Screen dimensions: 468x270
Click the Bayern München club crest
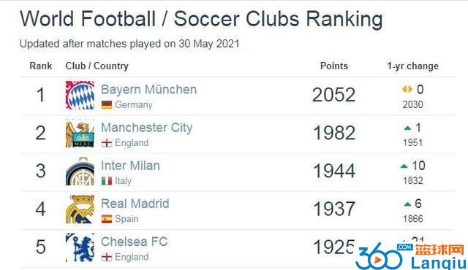[x=80, y=96]
